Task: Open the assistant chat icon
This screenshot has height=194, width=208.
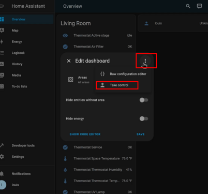Action: tap(199, 6)
